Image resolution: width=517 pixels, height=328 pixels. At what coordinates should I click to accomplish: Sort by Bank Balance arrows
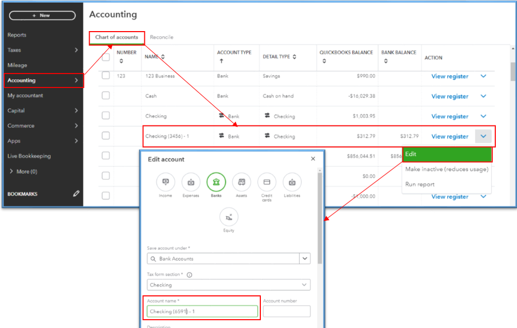[x=386, y=61]
